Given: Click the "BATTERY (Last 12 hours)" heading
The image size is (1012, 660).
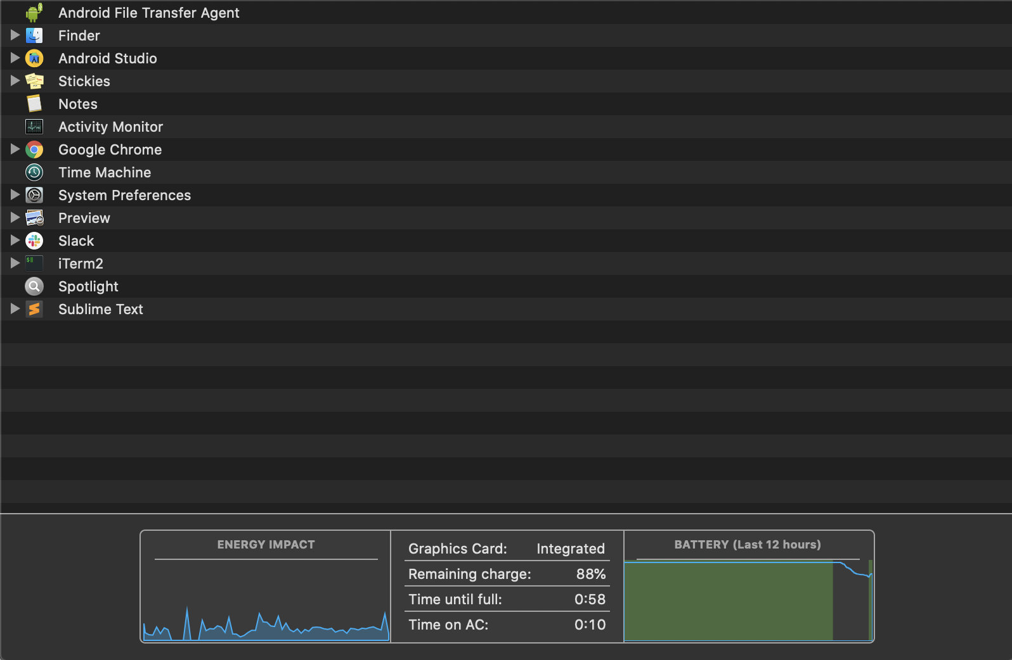Looking at the screenshot, I should click(748, 545).
